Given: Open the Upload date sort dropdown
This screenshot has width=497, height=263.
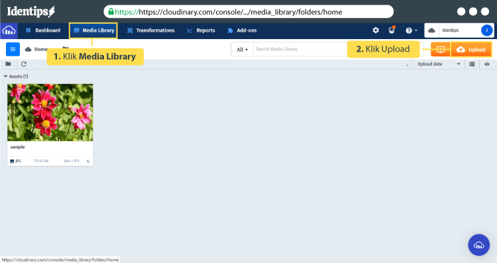Looking at the screenshot, I should click(439, 64).
